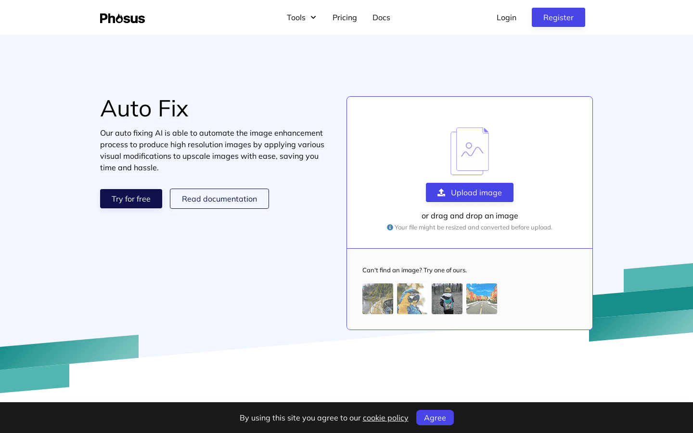Click the info icon near resize notice
Viewport: 693px width, 433px height.
390,227
